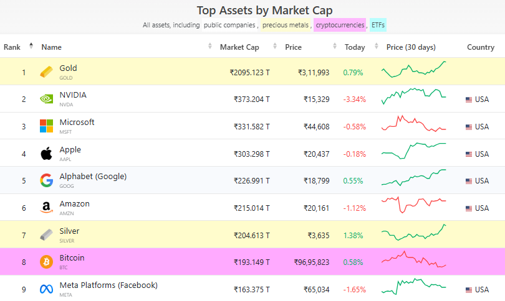This screenshot has width=505, height=301.
Task: Click the USA flag in Amazon row
Action: point(469,208)
